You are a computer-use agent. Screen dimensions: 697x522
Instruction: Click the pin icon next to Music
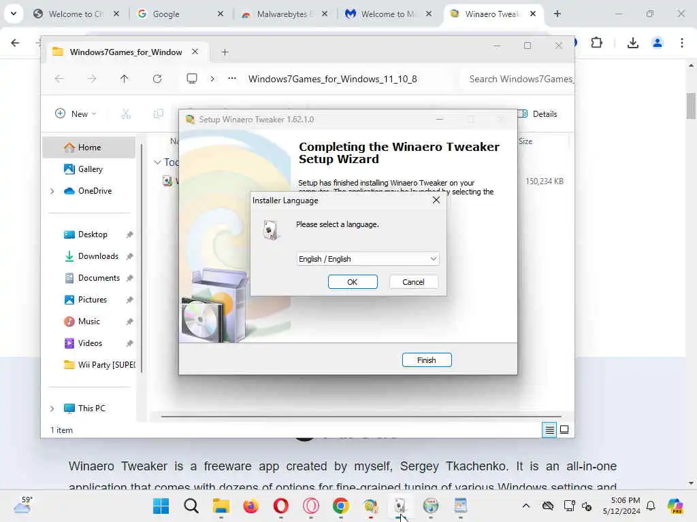tap(129, 321)
